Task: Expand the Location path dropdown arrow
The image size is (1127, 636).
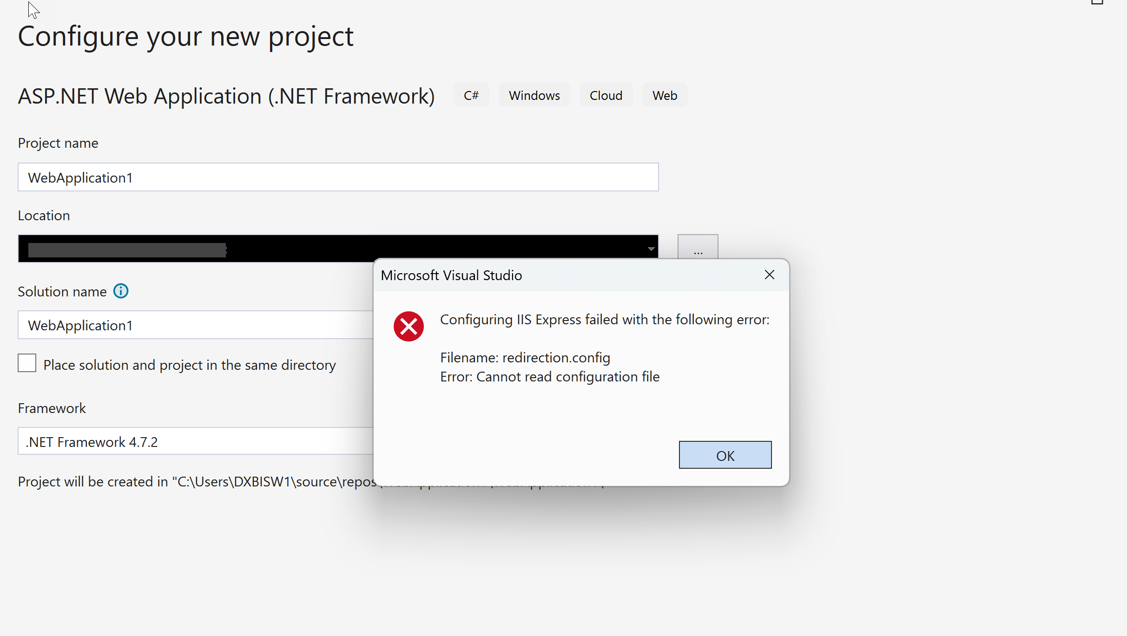Action: click(651, 249)
